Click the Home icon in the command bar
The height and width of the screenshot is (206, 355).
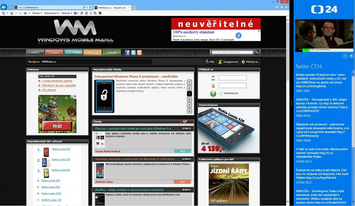pyautogui.click(x=3, y=13)
